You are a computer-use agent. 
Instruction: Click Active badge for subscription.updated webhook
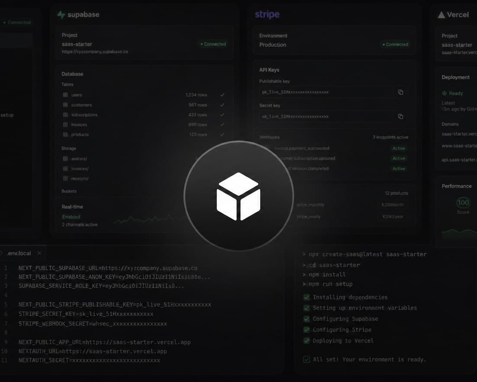(399, 159)
